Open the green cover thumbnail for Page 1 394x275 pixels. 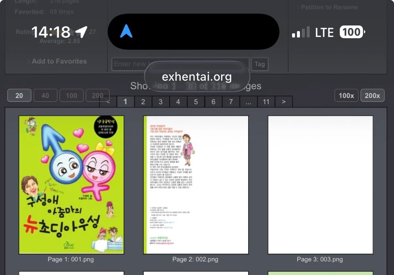(x=72, y=185)
